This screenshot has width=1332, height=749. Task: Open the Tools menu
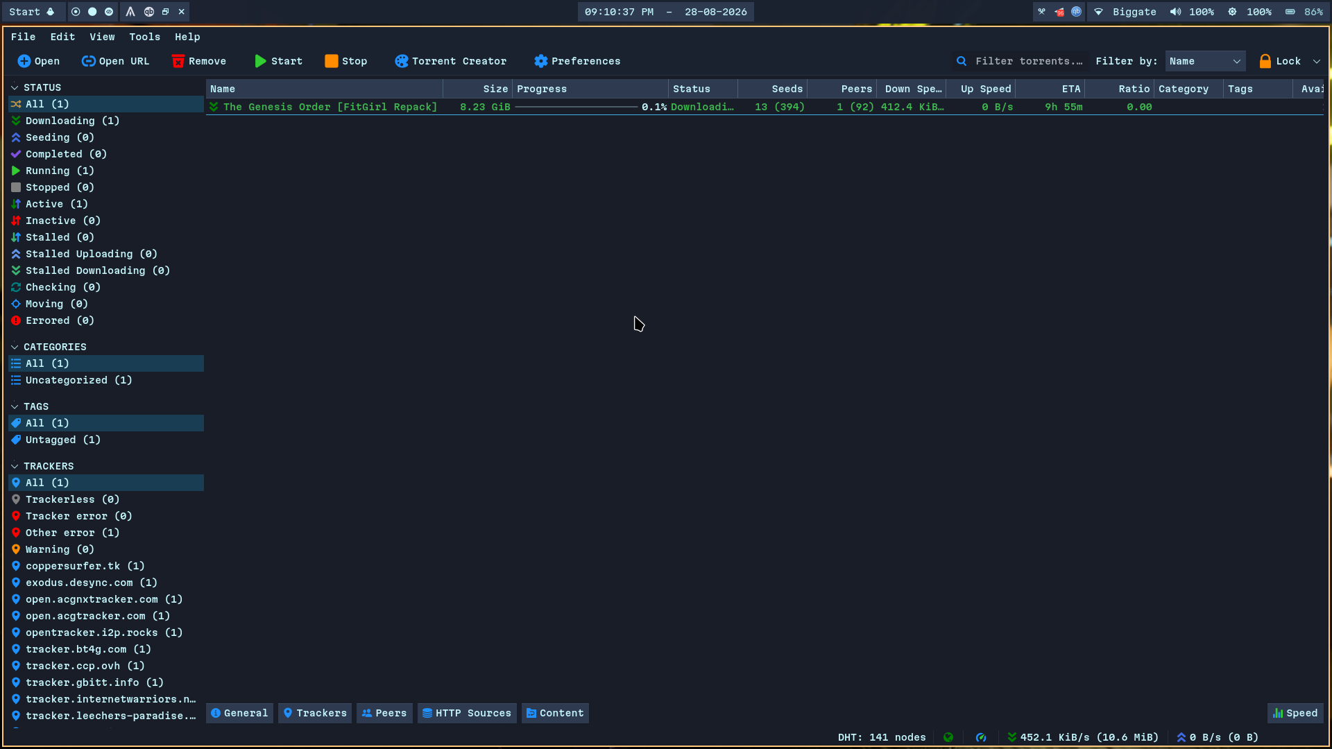tap(144, 37)
